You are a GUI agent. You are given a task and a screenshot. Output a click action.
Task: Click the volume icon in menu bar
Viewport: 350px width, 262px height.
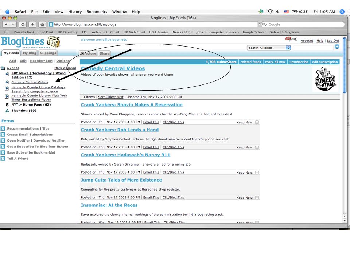click(x=277, y=12)
